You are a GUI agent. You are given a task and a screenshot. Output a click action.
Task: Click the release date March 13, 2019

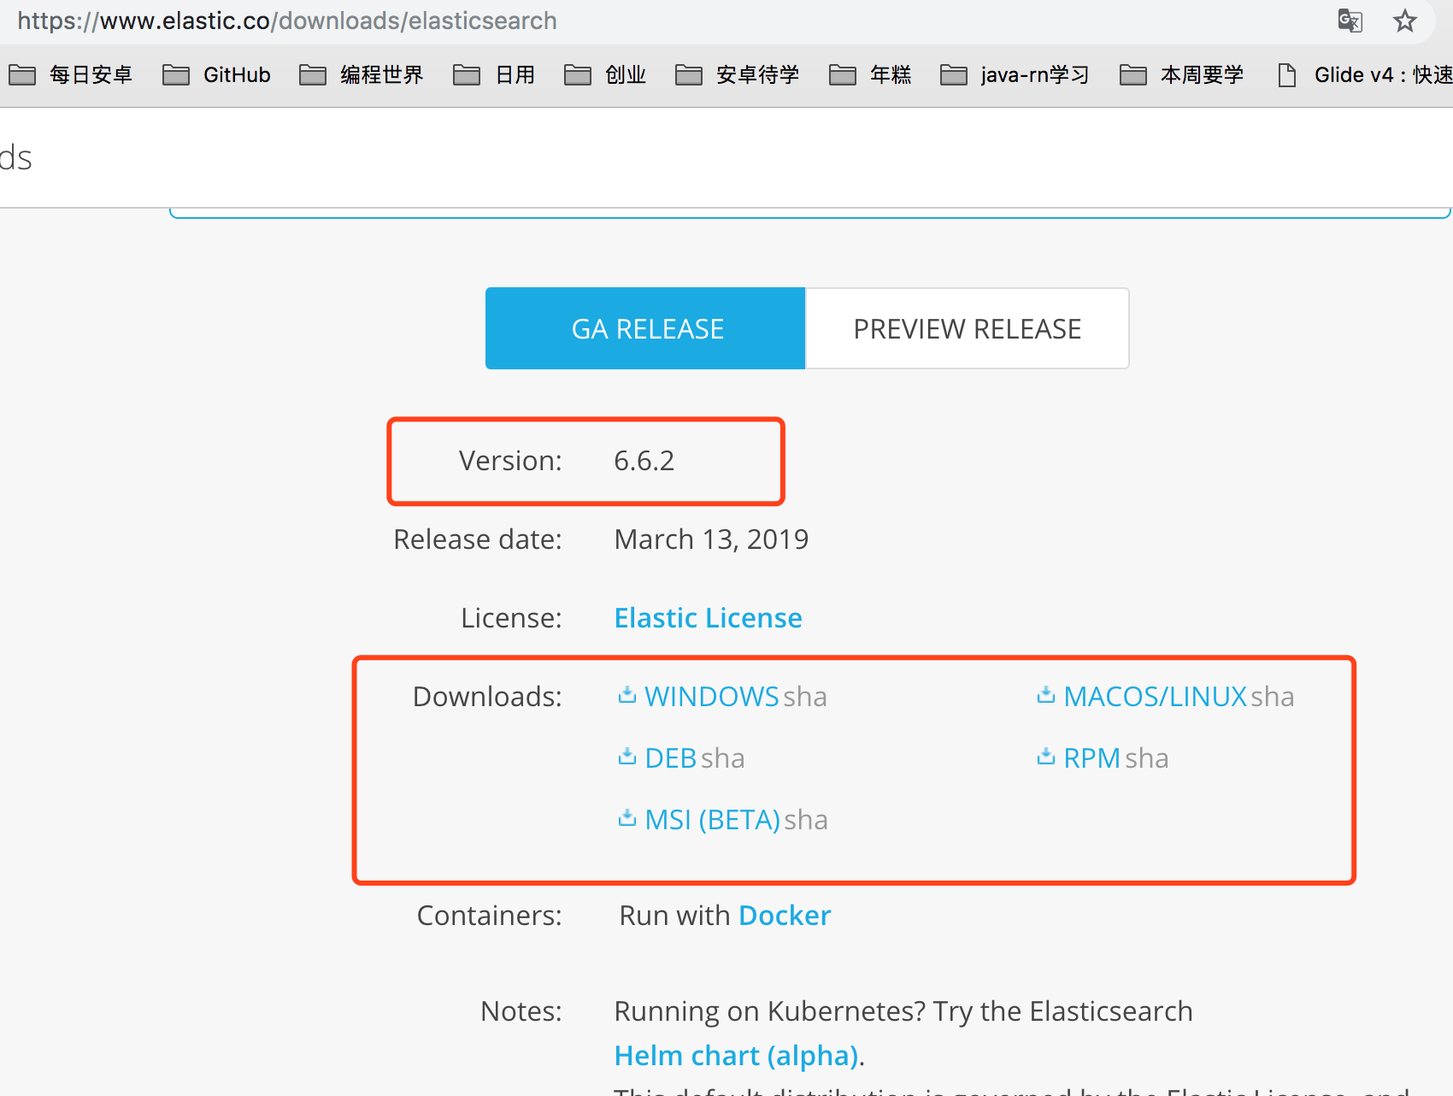pos(711,539)
